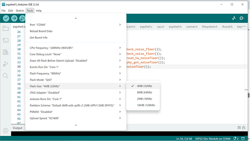Expand the Events Run On submenu

pos(76,67)
